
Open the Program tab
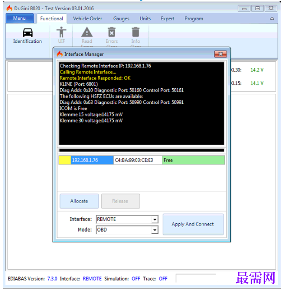194,19
